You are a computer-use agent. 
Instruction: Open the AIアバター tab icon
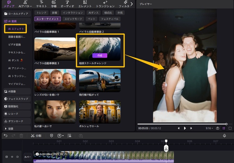(25, 4)
